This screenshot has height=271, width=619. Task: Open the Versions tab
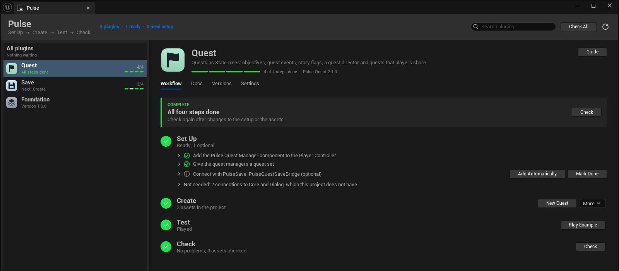click(x=222, y=84)
